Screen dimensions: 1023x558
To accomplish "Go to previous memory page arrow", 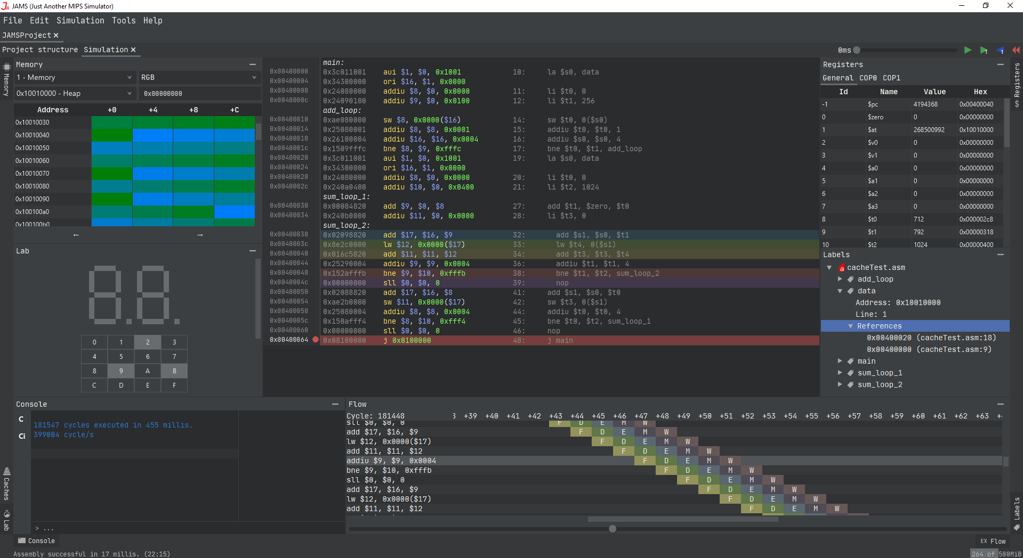I will [x=76, y=235].
